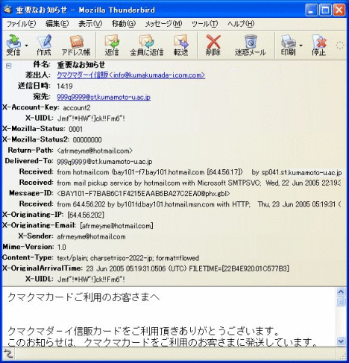Open dropdown arrow next to 受信
349x363 pixels.
[x=26, y=45]
